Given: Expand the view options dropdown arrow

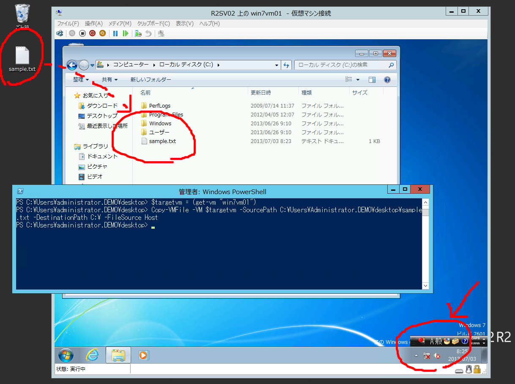Looking at the screenshot, I should point(358,79).
